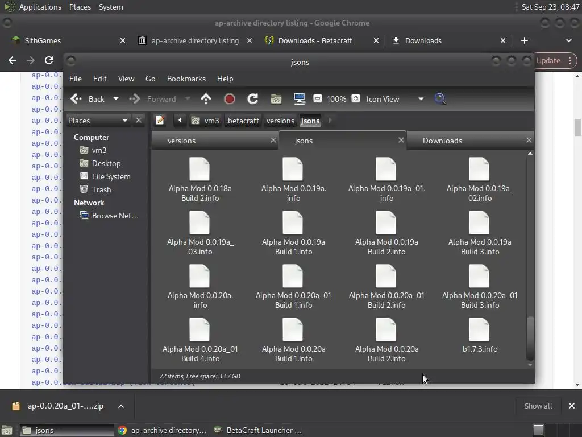Reset zoom via the 100% label
Viewport: 582px width, 437px height.
[336, 99]
